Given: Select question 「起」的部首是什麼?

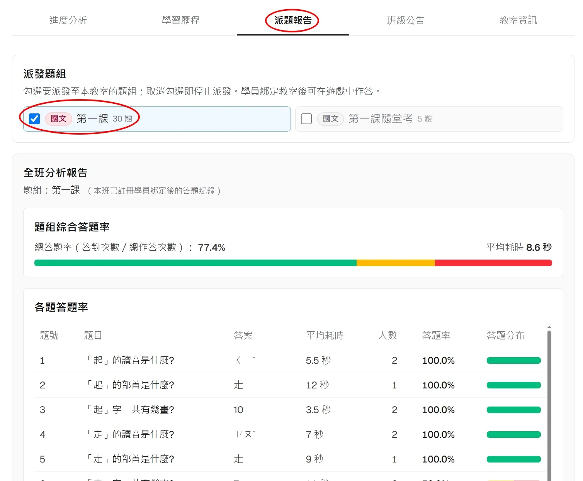Looking at the screenshot, I should tap(129, 385).
